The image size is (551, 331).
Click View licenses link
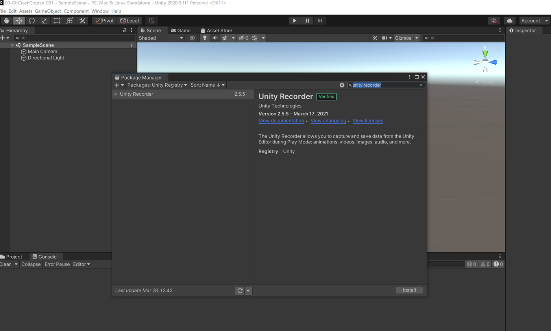click(368, 121)
